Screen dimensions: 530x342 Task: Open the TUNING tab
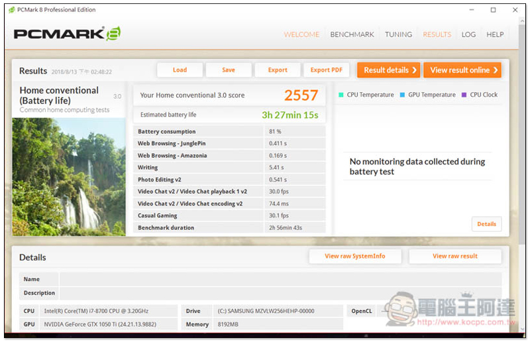(x=399, y=34)
